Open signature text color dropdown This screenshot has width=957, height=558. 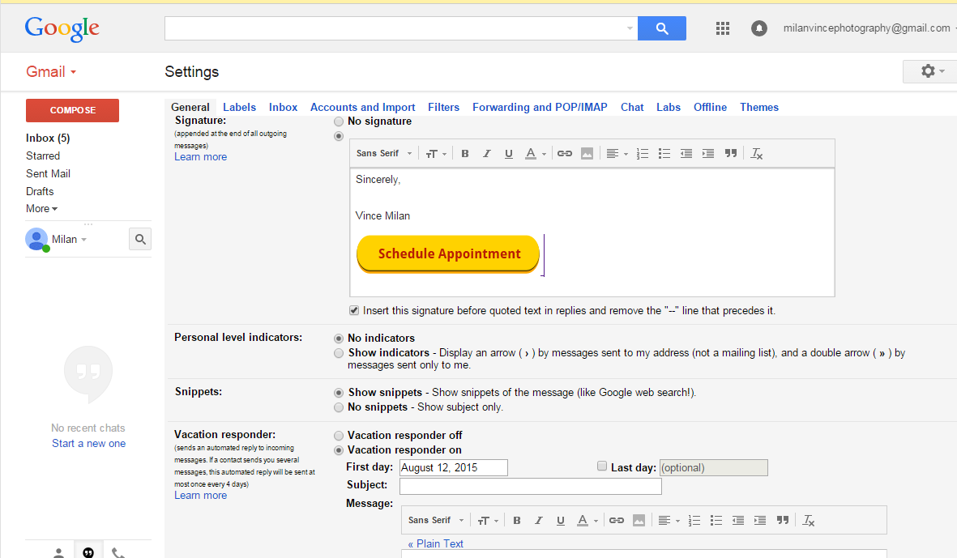click(536, 154)
